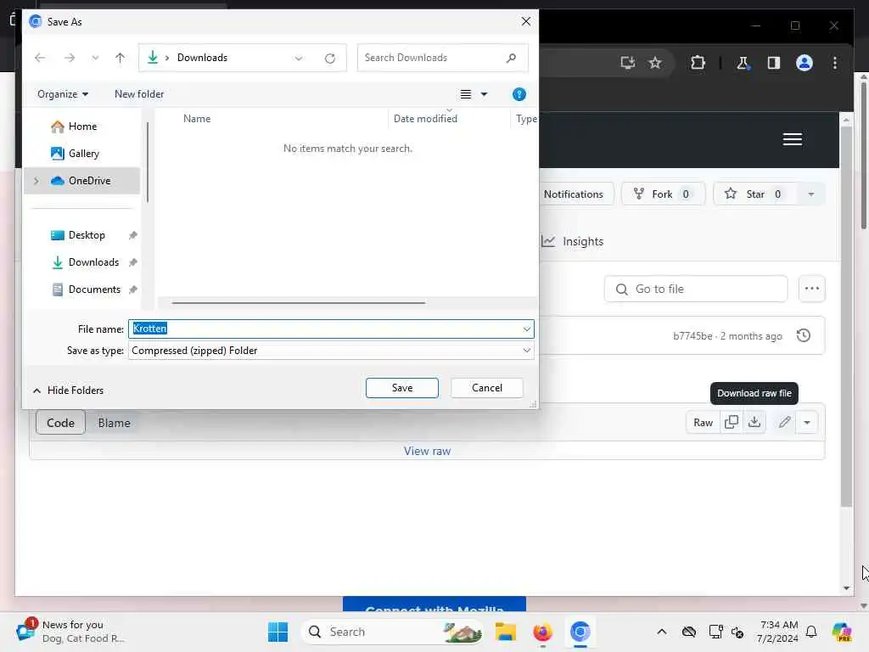Image resolution: width=869 pixels, height=652 pixels.
Task: Click the File name text field
Action: (x=331, y=329)
